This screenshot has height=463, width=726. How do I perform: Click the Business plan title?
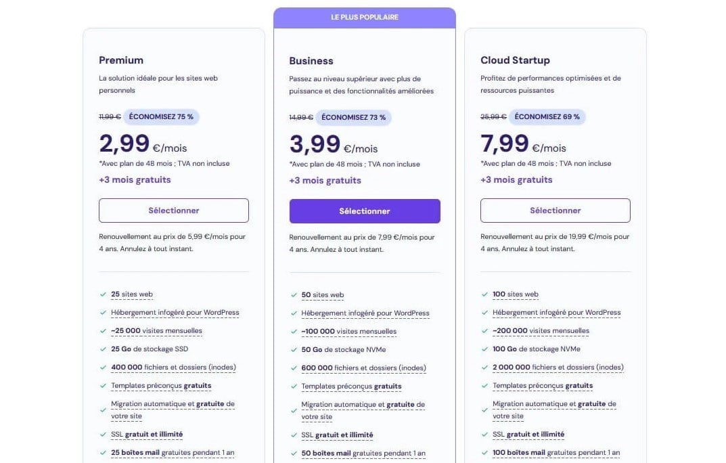point(311,61)
